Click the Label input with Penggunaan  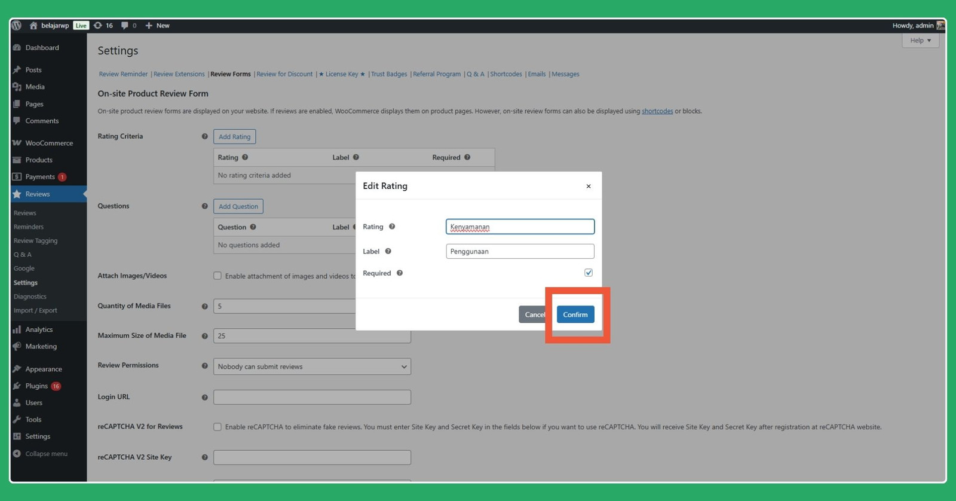click(520, 251)
